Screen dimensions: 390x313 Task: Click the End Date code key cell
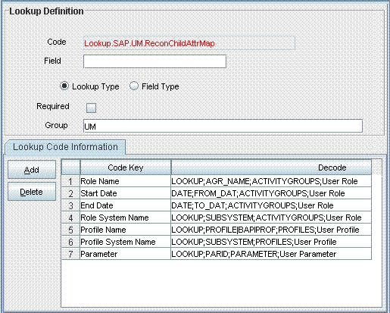click(x=126, y=205)
